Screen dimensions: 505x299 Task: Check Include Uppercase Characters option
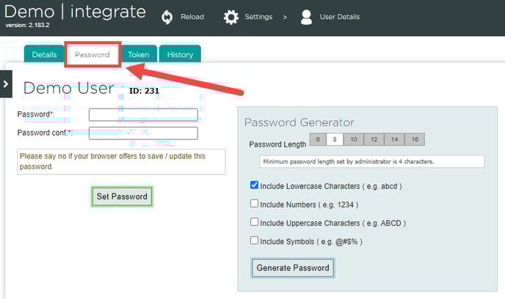254,222
